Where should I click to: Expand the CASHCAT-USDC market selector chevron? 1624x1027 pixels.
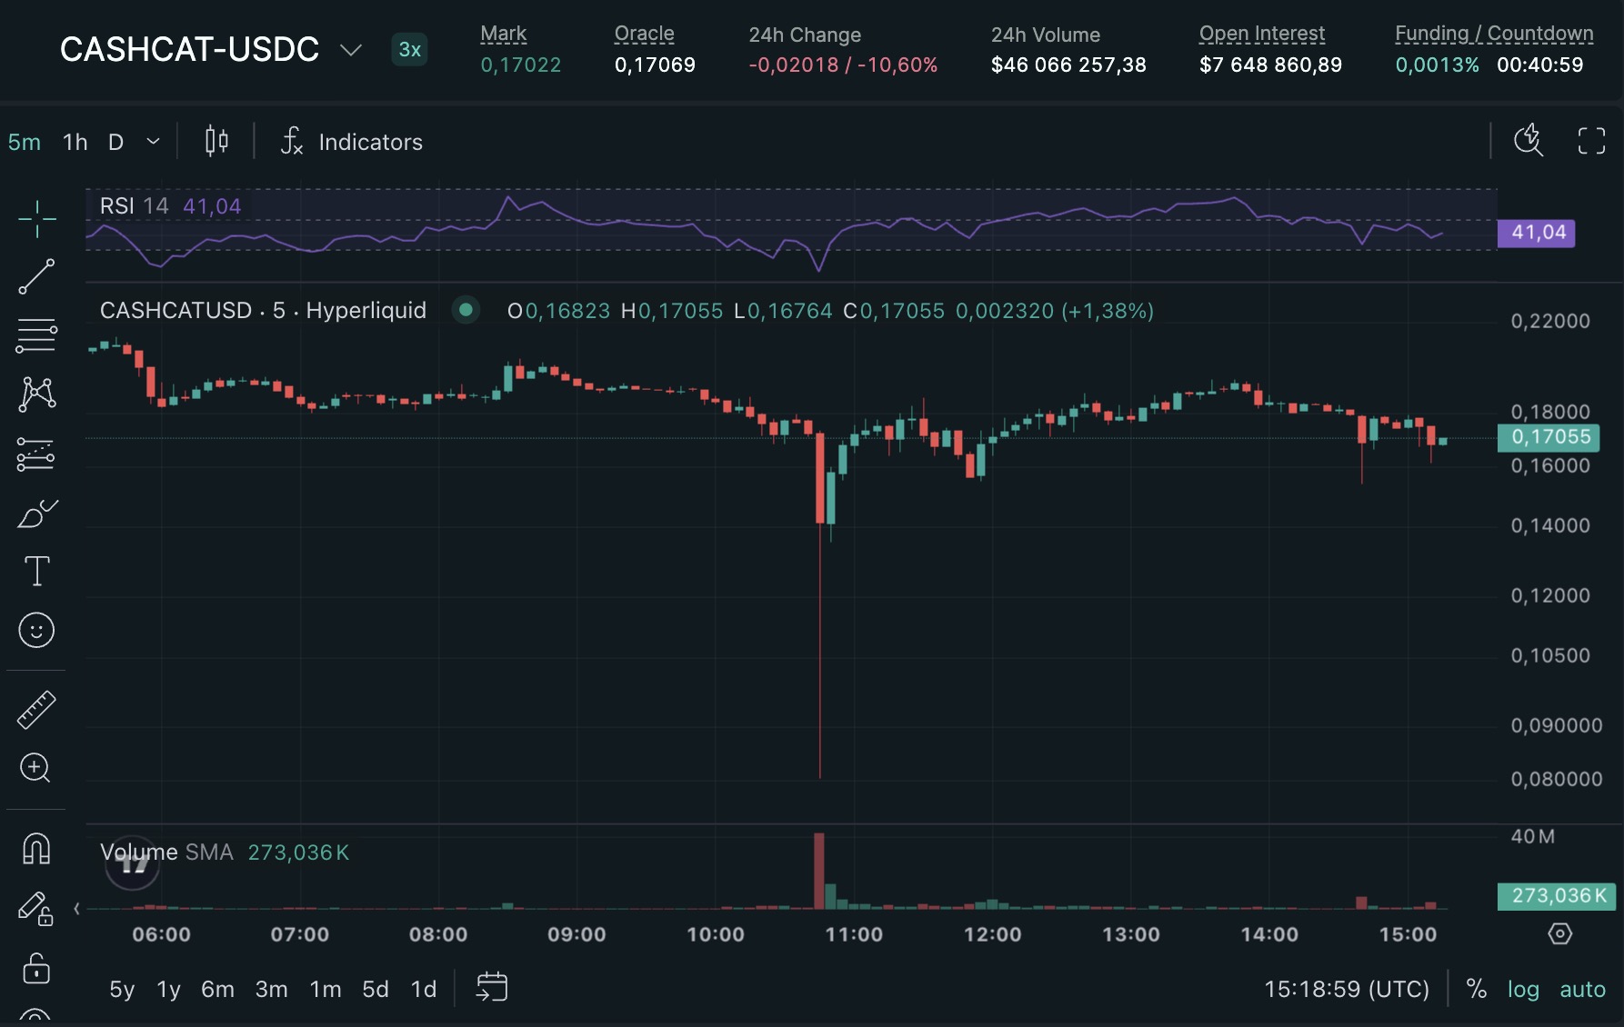point(350,50)
